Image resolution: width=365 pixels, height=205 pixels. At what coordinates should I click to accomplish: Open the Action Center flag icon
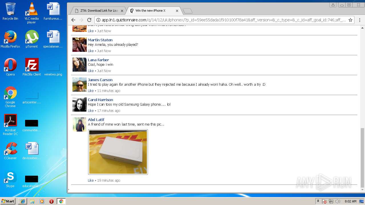[x=324, y=201]
